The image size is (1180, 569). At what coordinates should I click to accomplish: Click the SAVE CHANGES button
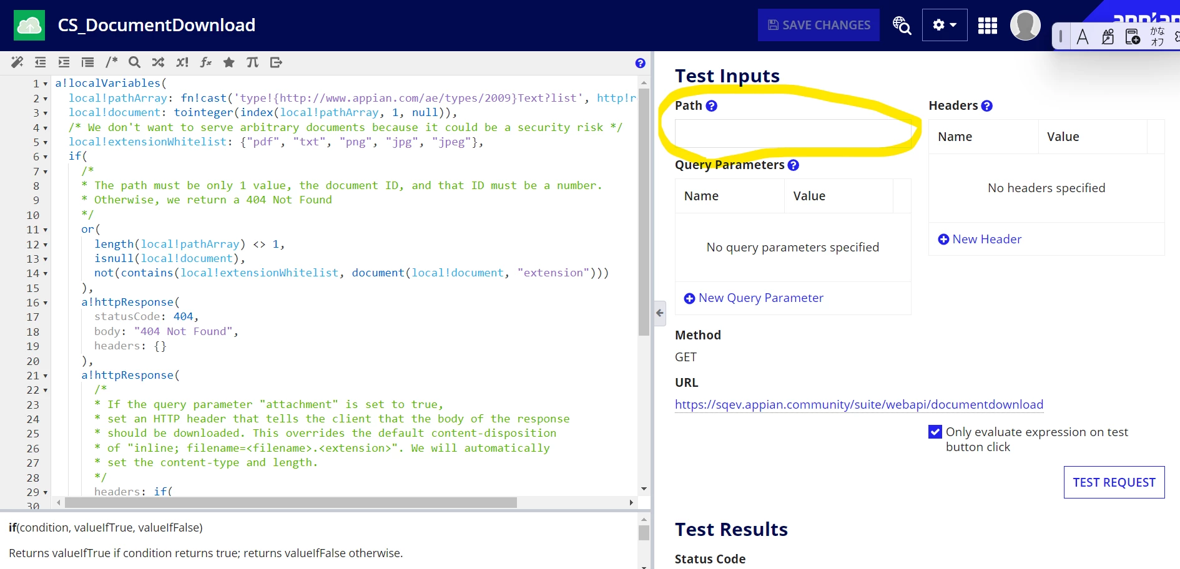point(819,25)
